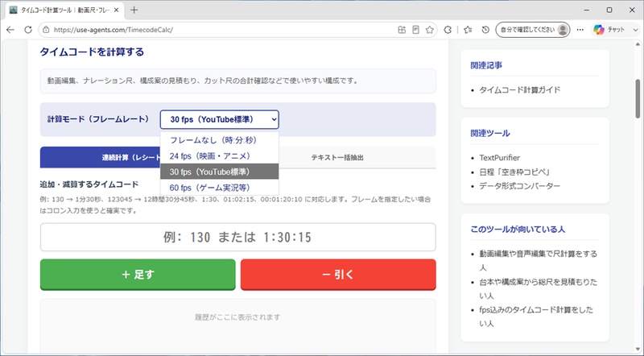Click the 関連ツール heading
Screen dimensions: 644x356
(x=490, y=133)
